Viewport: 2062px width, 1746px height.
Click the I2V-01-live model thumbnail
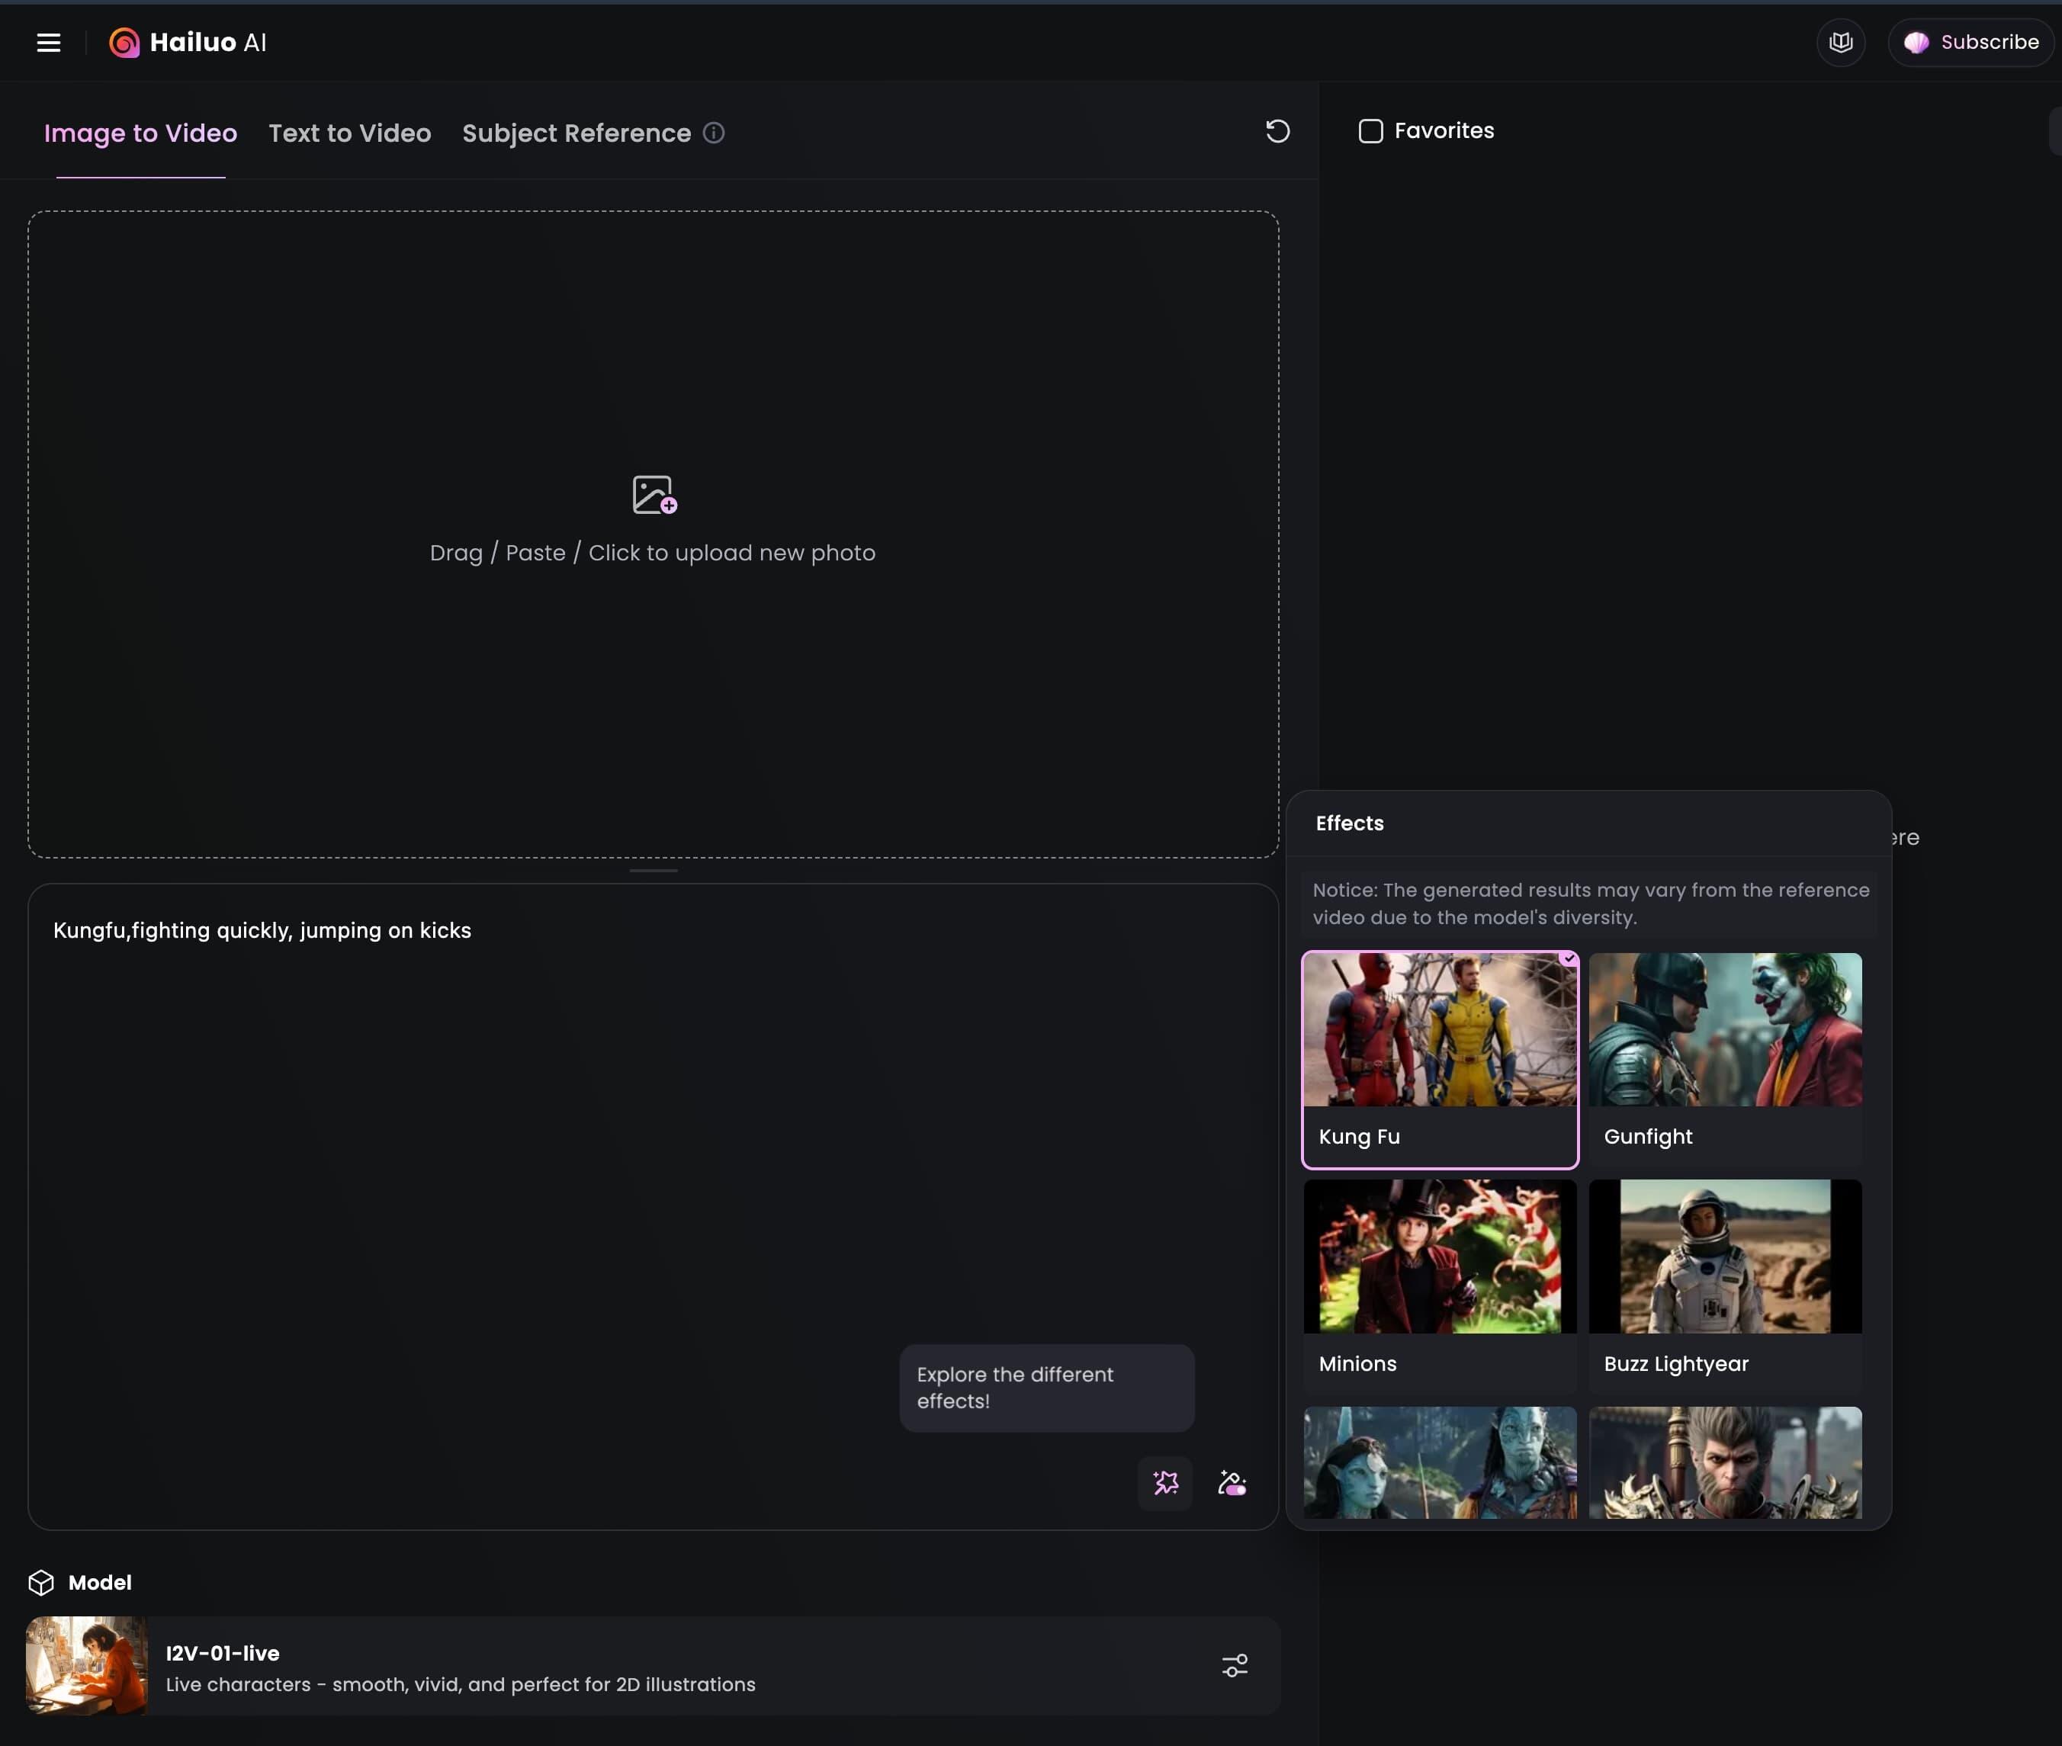86,1666
